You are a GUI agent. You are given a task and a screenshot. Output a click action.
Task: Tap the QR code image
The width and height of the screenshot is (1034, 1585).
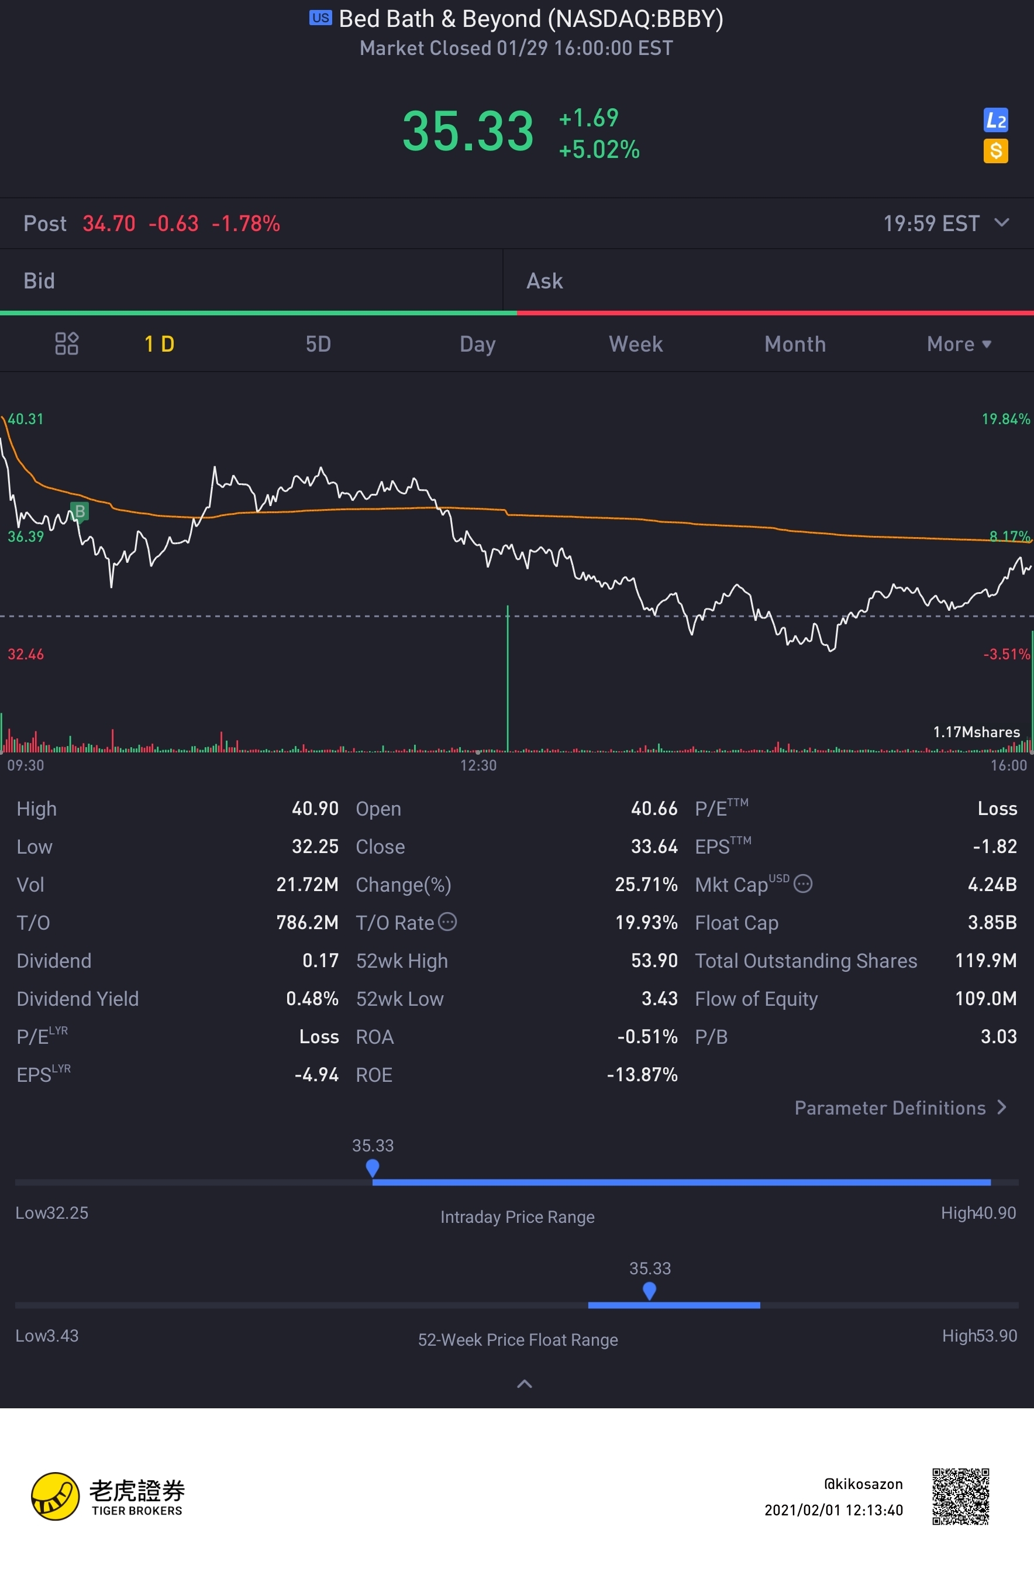[x=960, y=1497]
